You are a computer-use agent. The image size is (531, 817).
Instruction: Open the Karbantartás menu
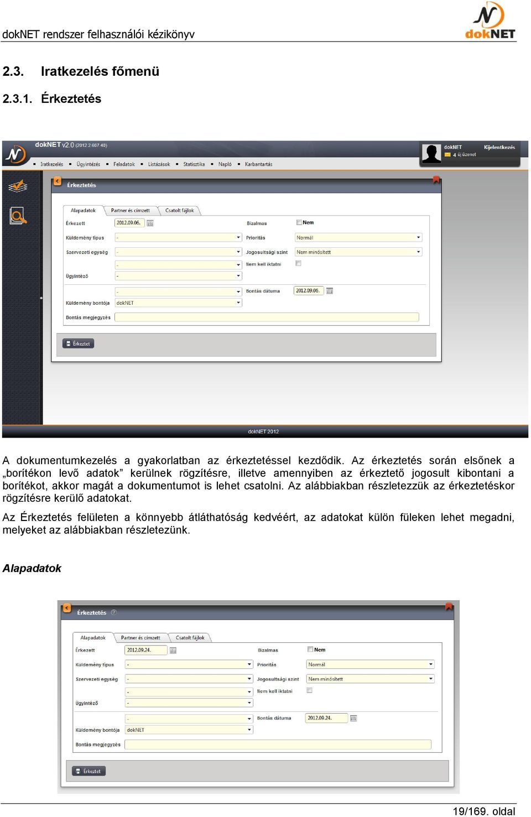click(x=259, y=164)
